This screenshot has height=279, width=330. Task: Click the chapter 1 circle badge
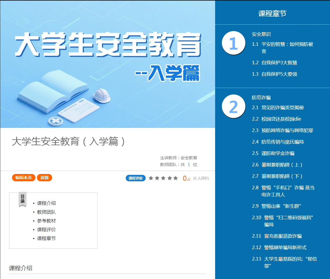[x=233, y=43]
